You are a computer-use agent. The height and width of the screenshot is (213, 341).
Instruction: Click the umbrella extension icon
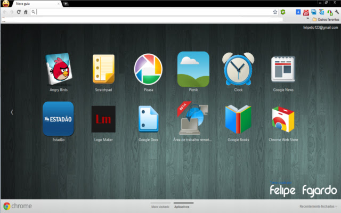(330, 13)
